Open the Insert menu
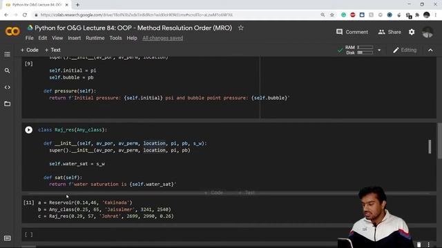The width and height of the screenshot is (442, 248). 74,38
